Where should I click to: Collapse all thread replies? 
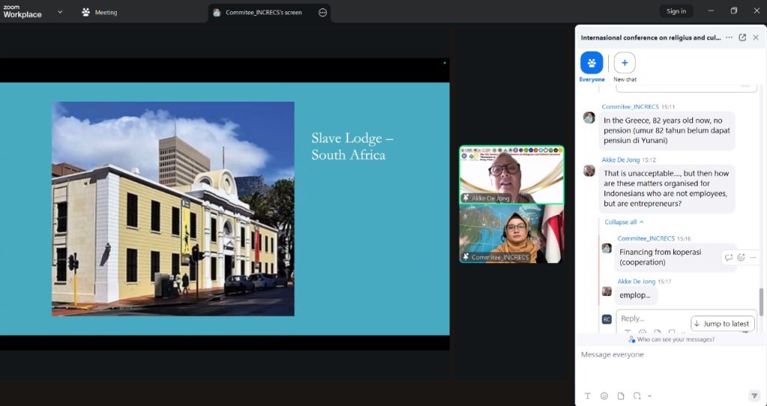click(624, 222)
